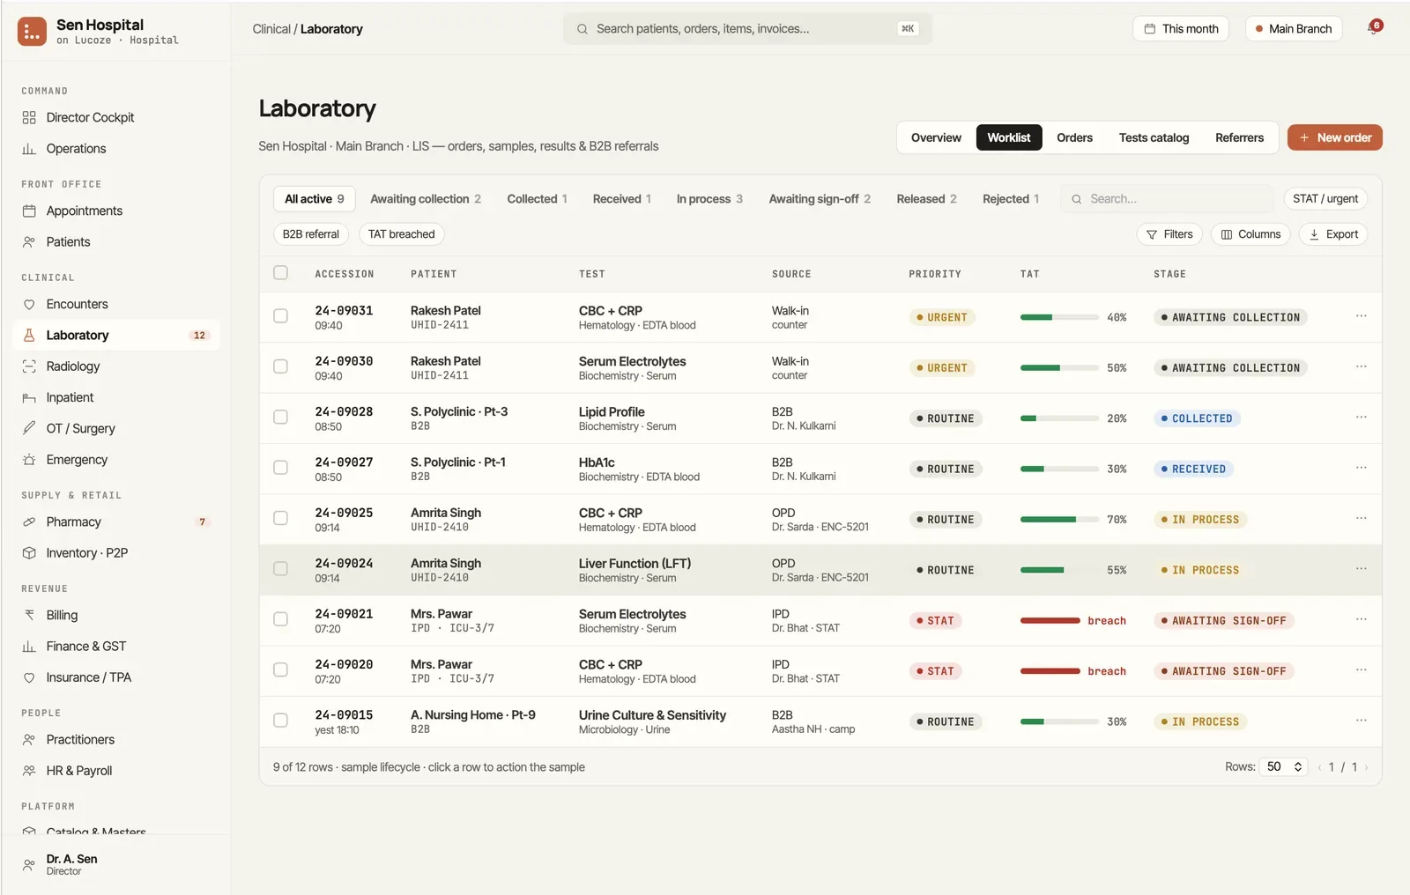
Task: Apply the B2B referral filter chip
Action: pos(311,234)
